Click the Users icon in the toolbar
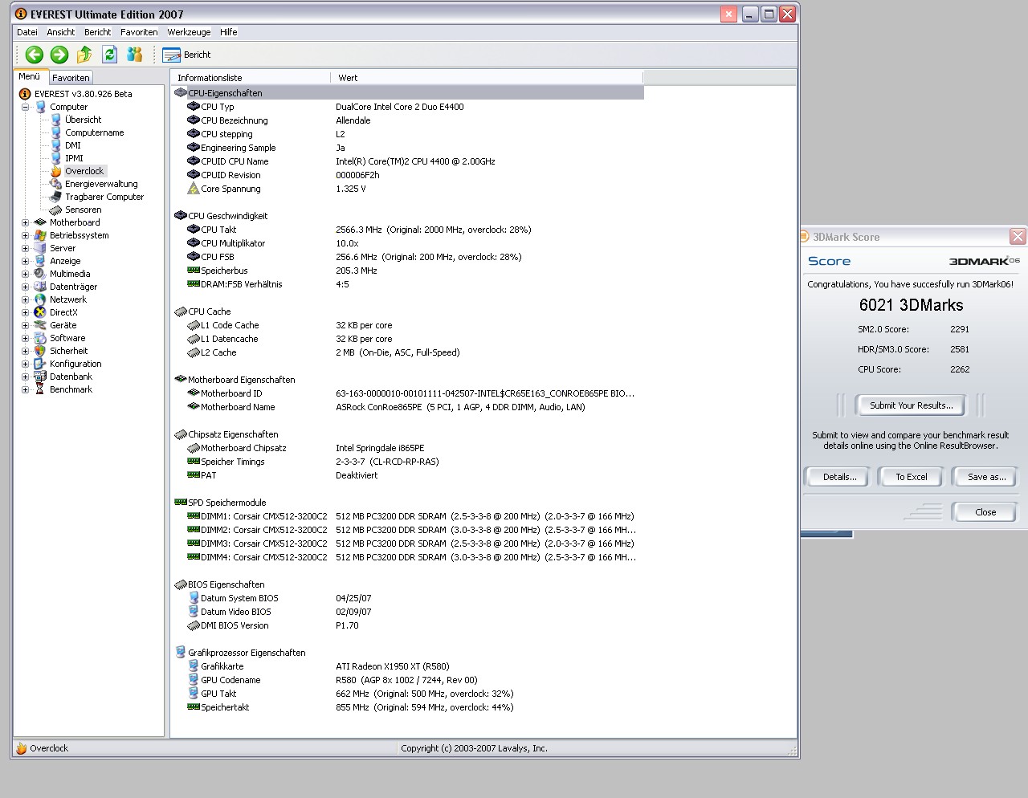 coord(135,55)
